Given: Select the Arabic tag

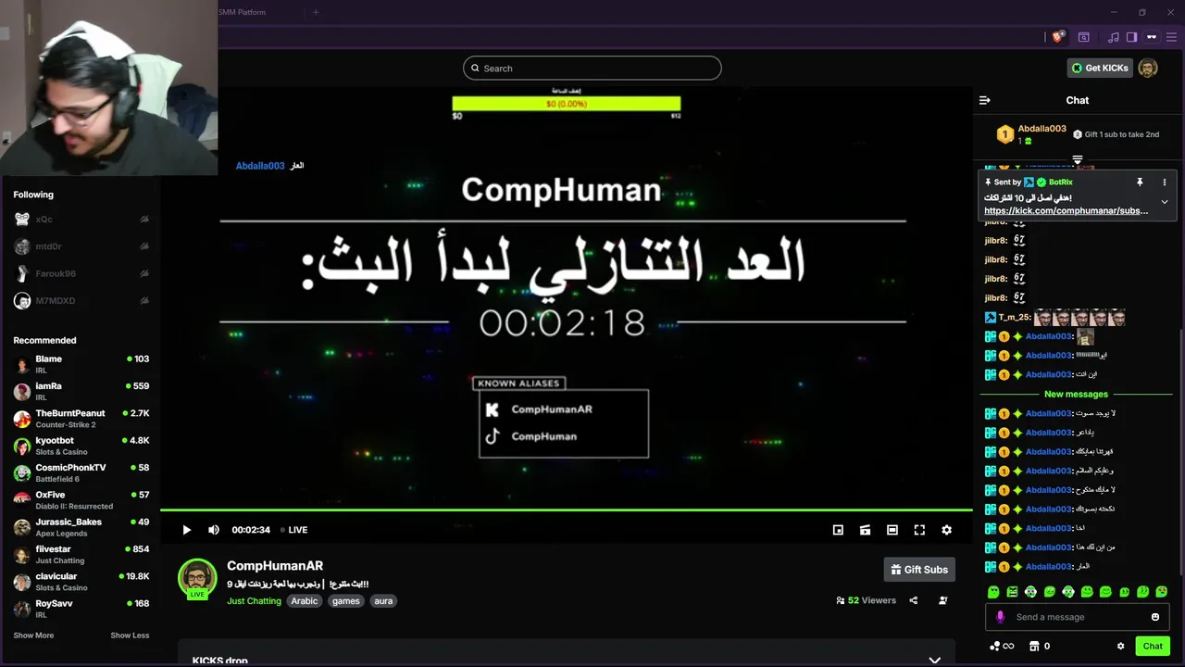Looking at the screenshot, I should tap(305, 601).
